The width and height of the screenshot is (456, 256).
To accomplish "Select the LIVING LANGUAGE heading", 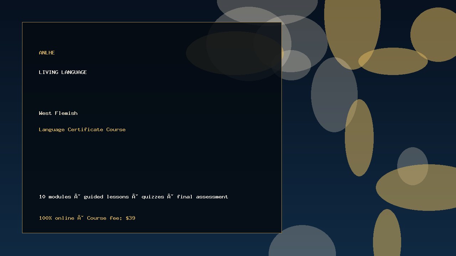I will (63, 72).
